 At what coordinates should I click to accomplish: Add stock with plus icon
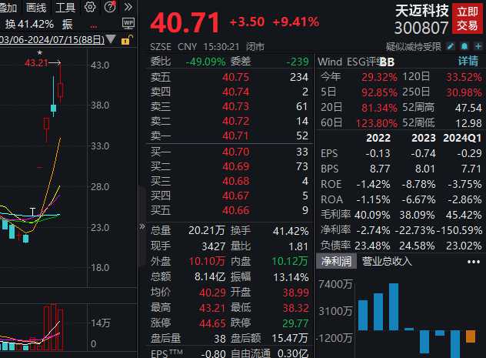pyautogui.click(x=478, y=46)
